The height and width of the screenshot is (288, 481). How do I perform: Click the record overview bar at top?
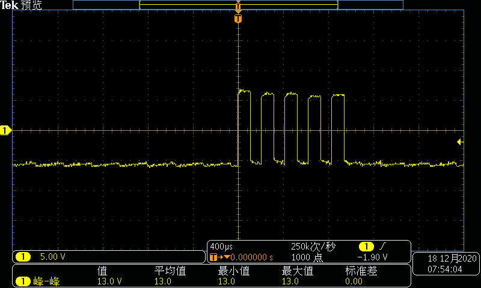pyautogui.click(x=238, y=5)
